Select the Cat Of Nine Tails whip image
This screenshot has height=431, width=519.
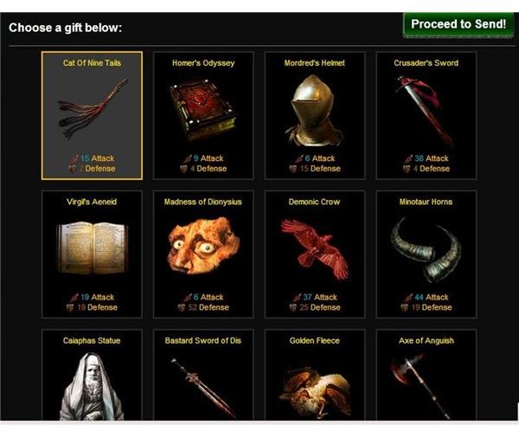point(93,108)
